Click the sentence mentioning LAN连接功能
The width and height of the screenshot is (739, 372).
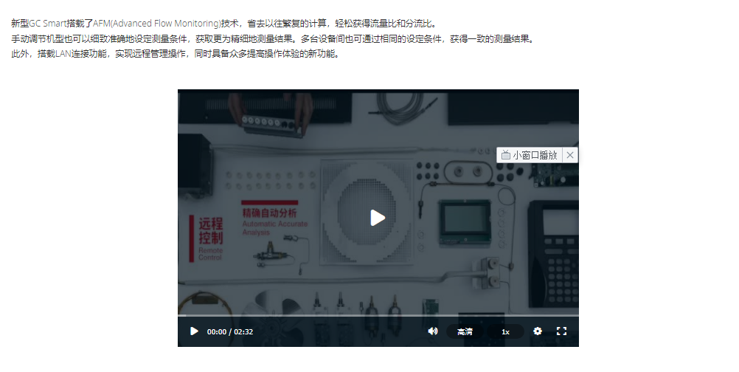176,54
